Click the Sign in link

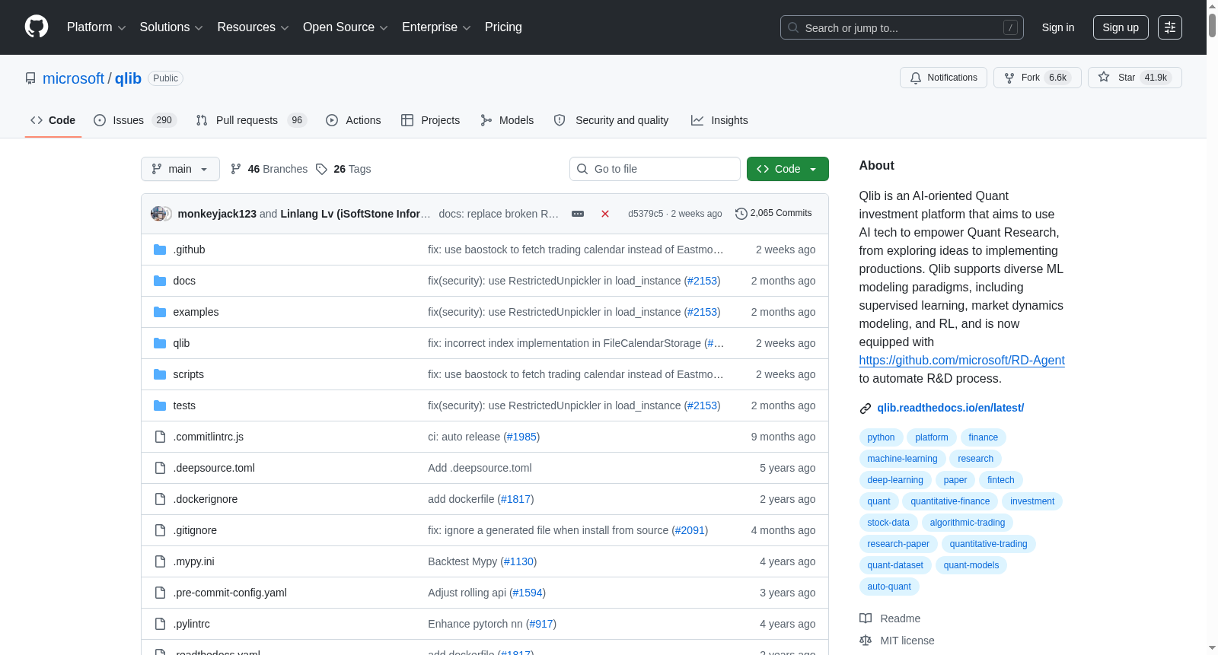click(x=1058, y=27)
